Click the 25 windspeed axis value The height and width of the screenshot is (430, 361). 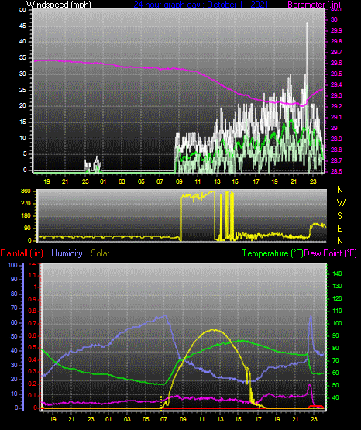pos(22,90)
